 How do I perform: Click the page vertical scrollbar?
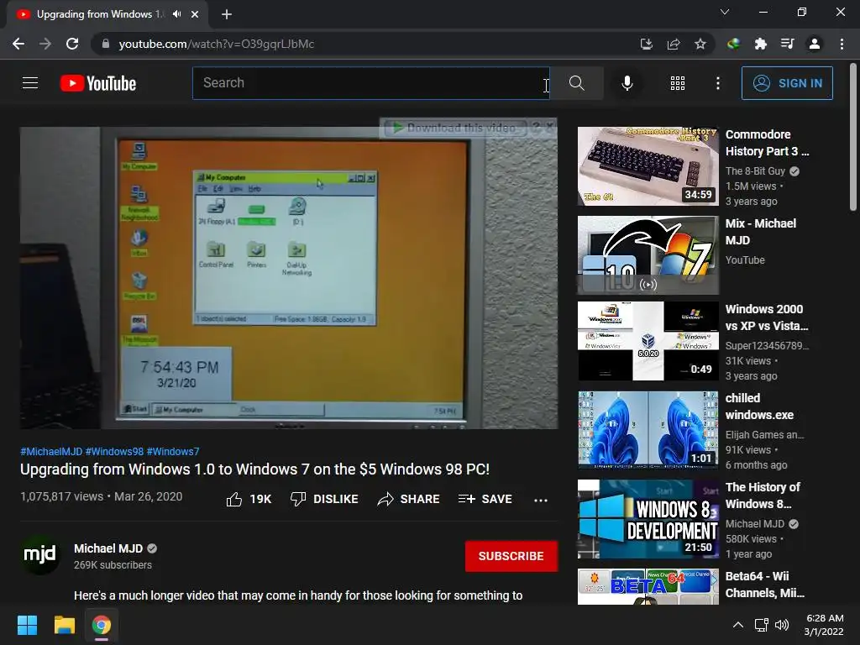[853, 137]
